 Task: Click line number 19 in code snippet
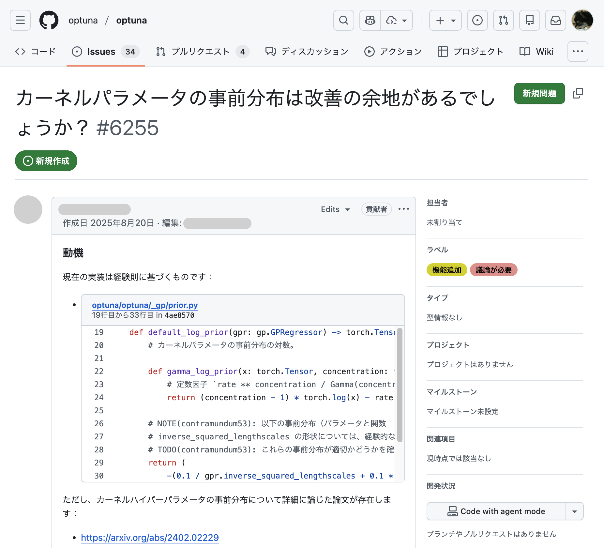coord(99,332)
